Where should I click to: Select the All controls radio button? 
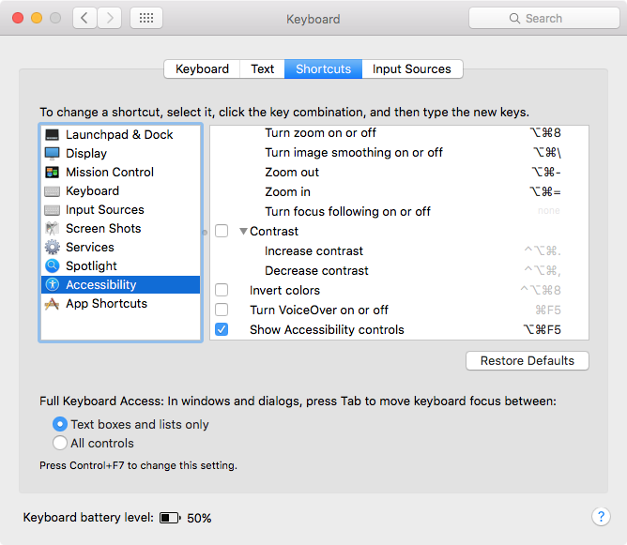[60, 443]
